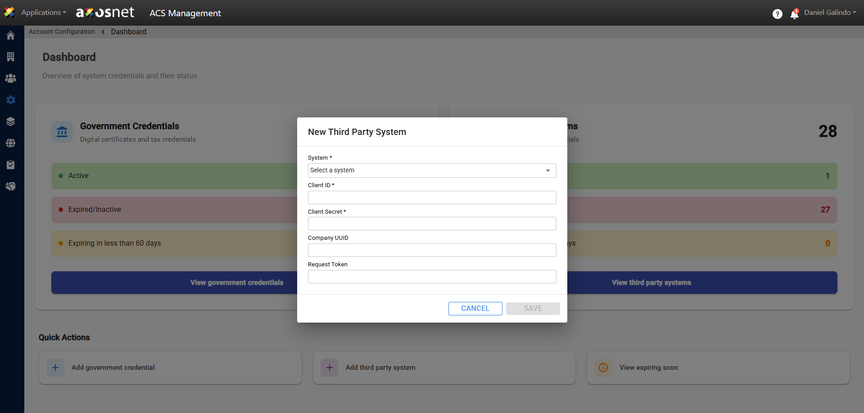Screen dimensions: 864x413
Task: Expand the Daniel Galindo user menu
Action: click(x=830, y=13)
